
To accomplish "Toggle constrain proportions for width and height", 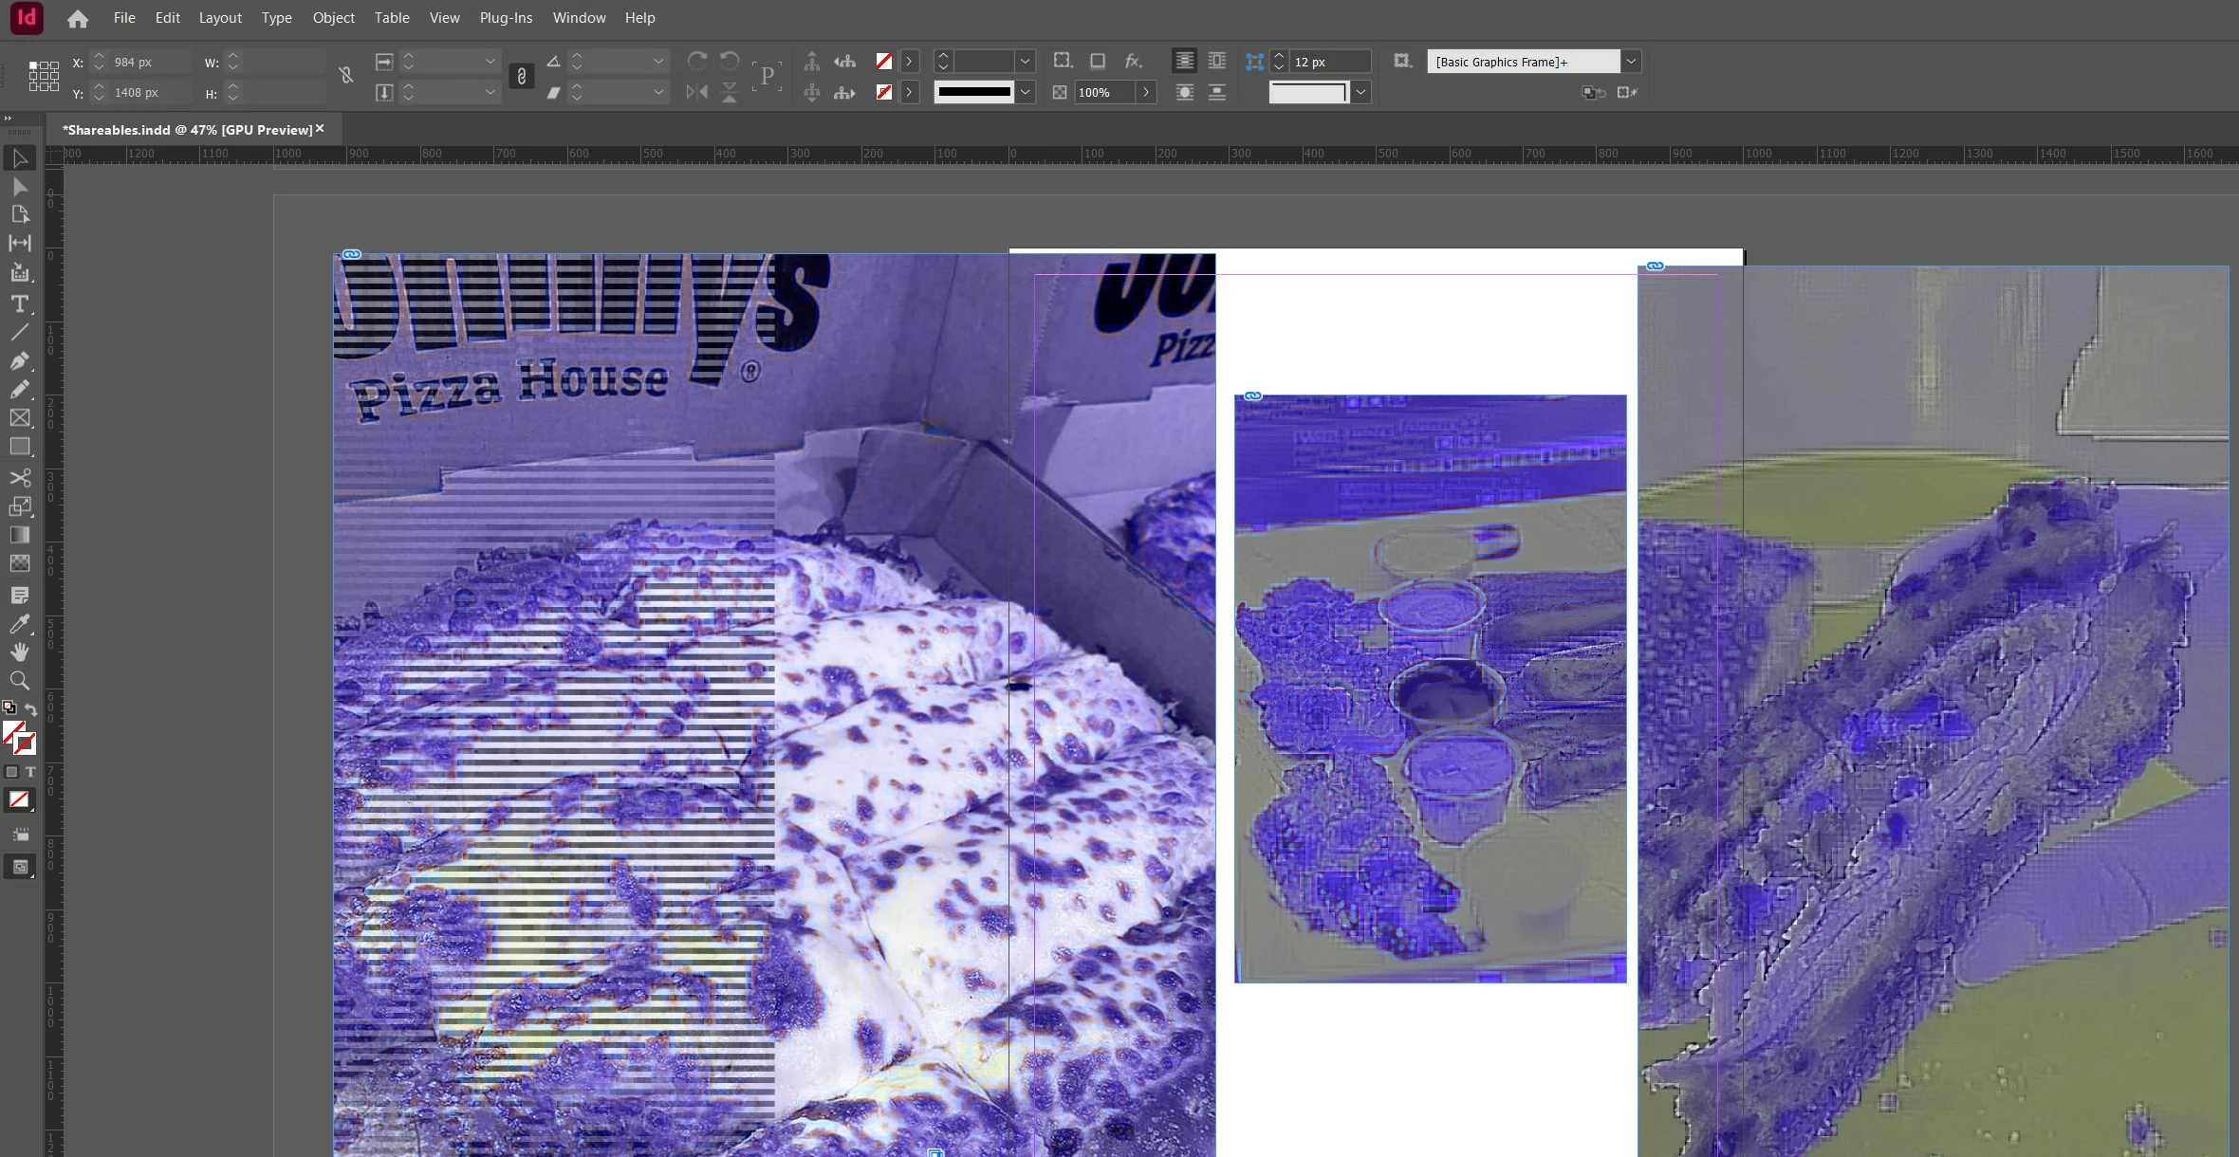I will 346,76.
